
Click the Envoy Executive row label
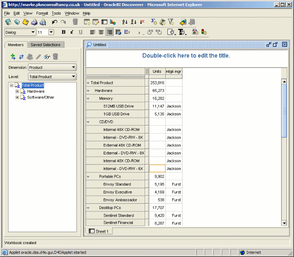118,192
